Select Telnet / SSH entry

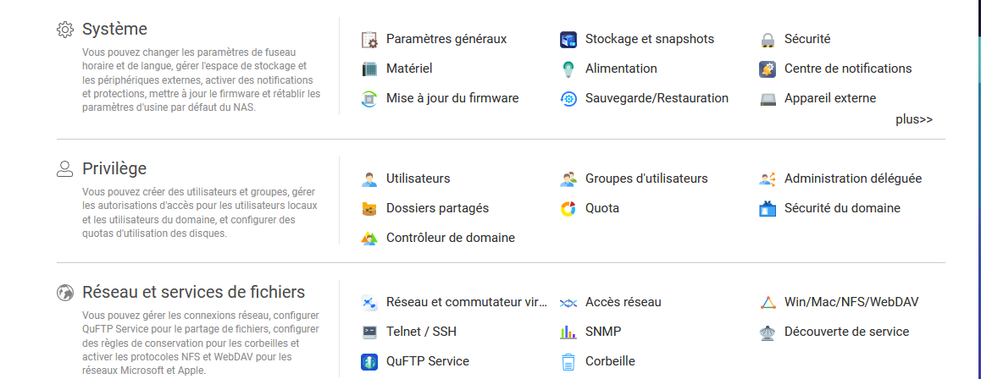tap(421, 332)
